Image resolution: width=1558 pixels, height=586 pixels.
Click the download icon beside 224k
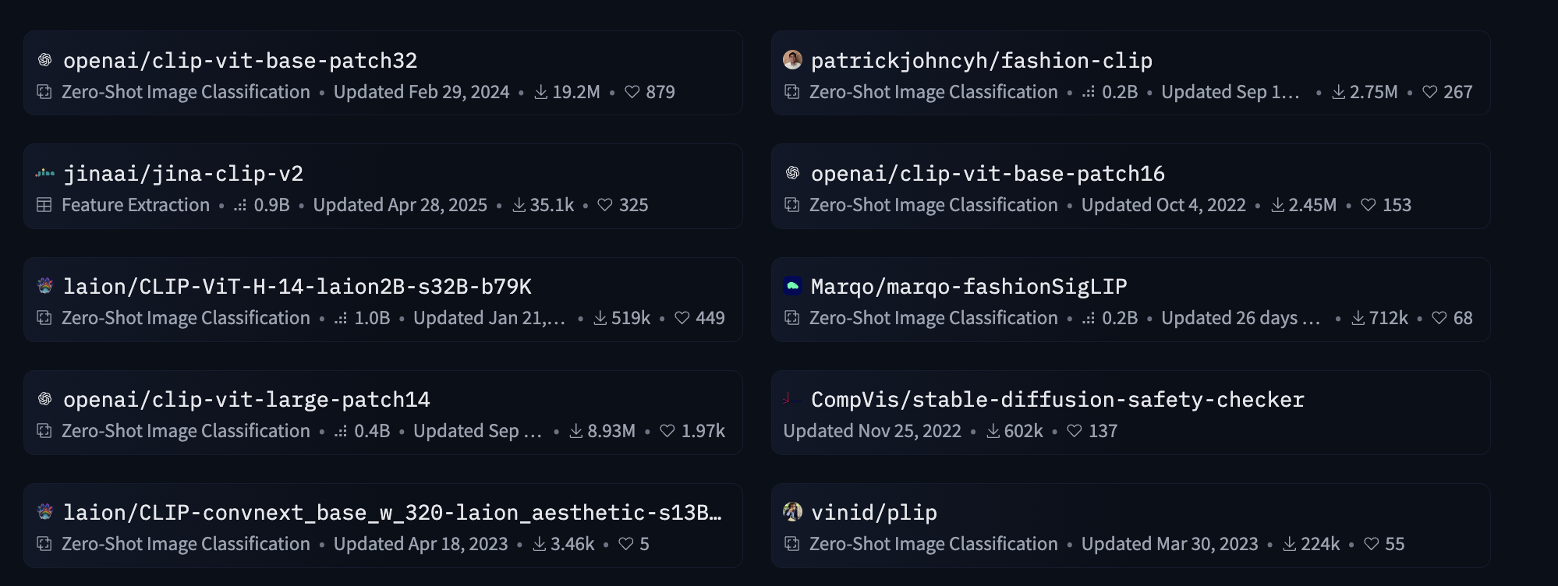(x=1290, y=544)
